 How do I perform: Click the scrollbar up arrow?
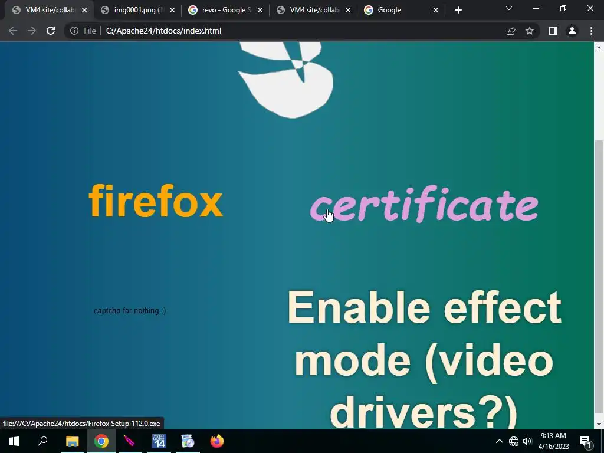pyautogui.click(x=599, y=47)
